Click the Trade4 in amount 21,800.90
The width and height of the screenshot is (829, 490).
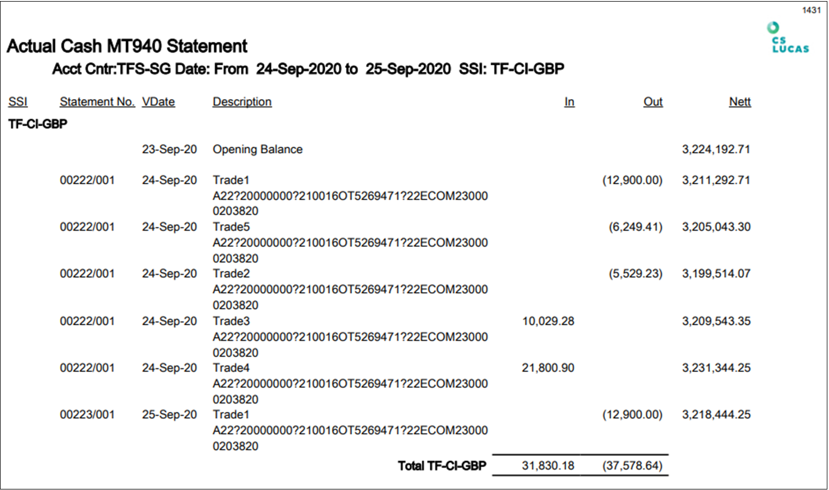click(x=548, y=368)
